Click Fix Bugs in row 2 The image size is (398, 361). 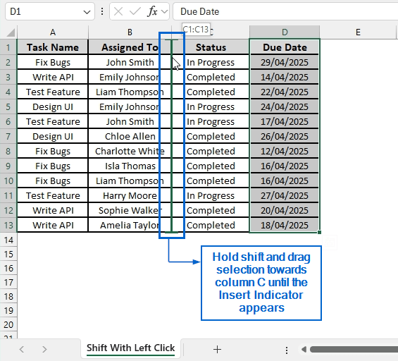53,62
